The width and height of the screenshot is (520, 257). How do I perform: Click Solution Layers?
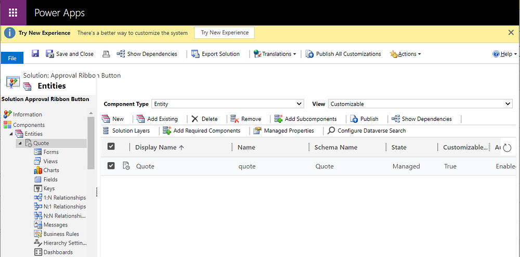pos(126,131)
